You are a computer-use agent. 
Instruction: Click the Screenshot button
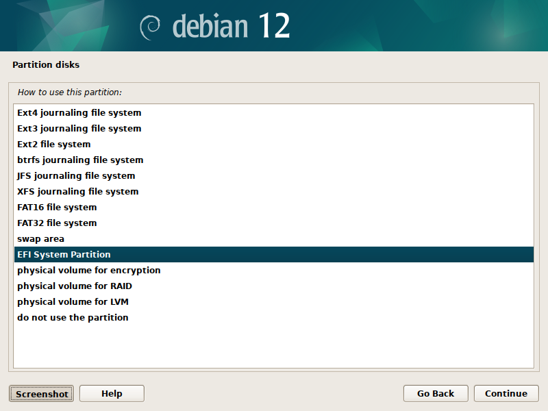pyautogui.click(x=42, y=394)
